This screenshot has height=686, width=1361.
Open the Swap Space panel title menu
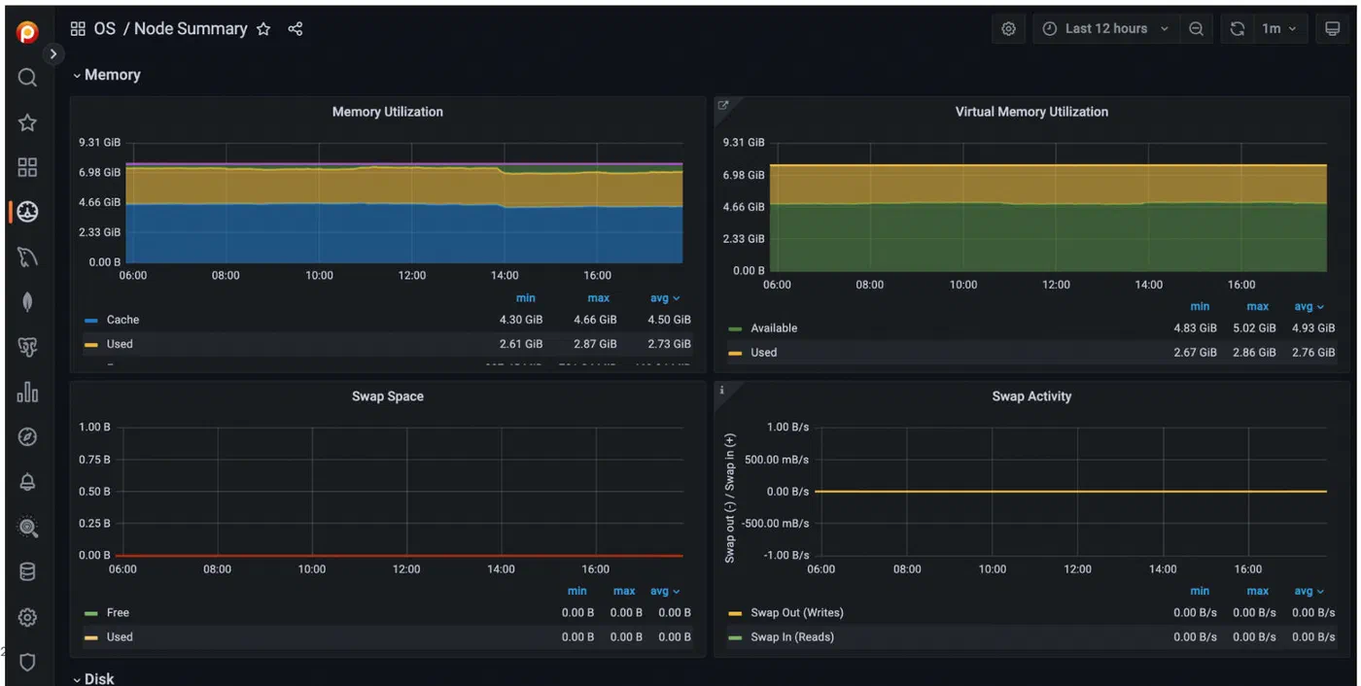[387, 396]
